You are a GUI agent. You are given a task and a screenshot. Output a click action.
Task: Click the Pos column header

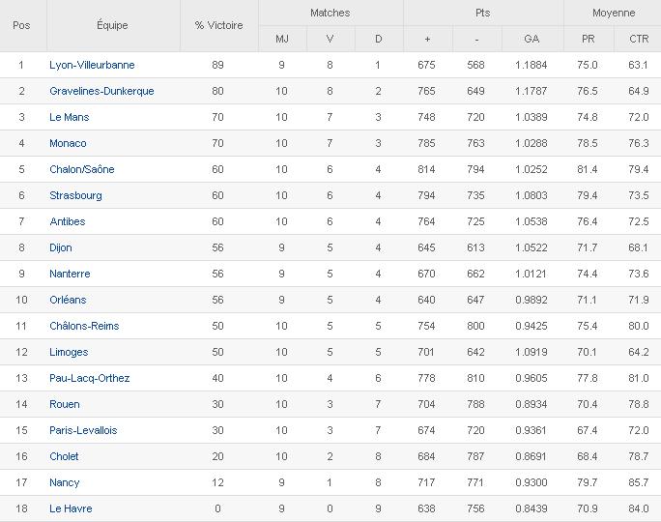coord(21,25)
